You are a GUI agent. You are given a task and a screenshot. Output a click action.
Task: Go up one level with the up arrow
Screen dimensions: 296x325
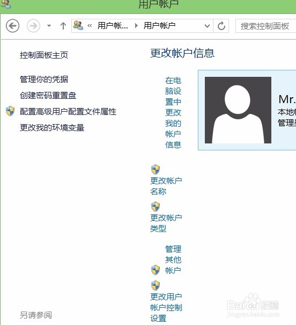pos(63,26)
